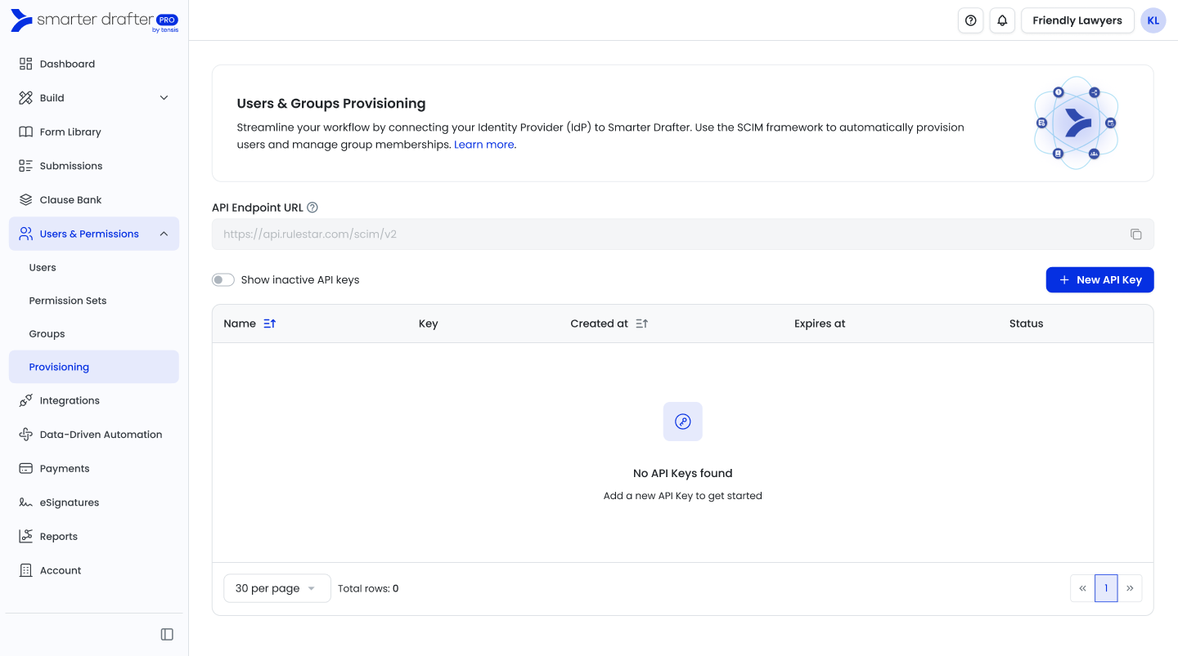The image size is (1178, 656).
Task: Expand the Build menu chevron
Action: click(164, 98)
